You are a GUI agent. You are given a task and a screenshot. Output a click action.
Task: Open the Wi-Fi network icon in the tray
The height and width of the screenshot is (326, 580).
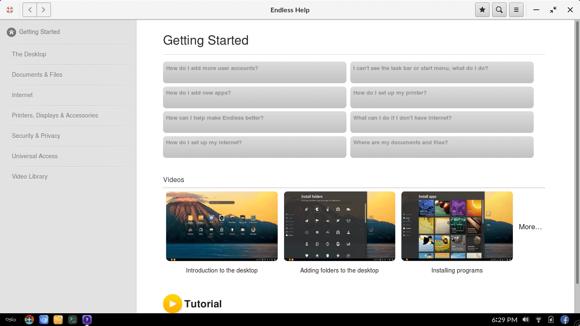coord(538,320)
